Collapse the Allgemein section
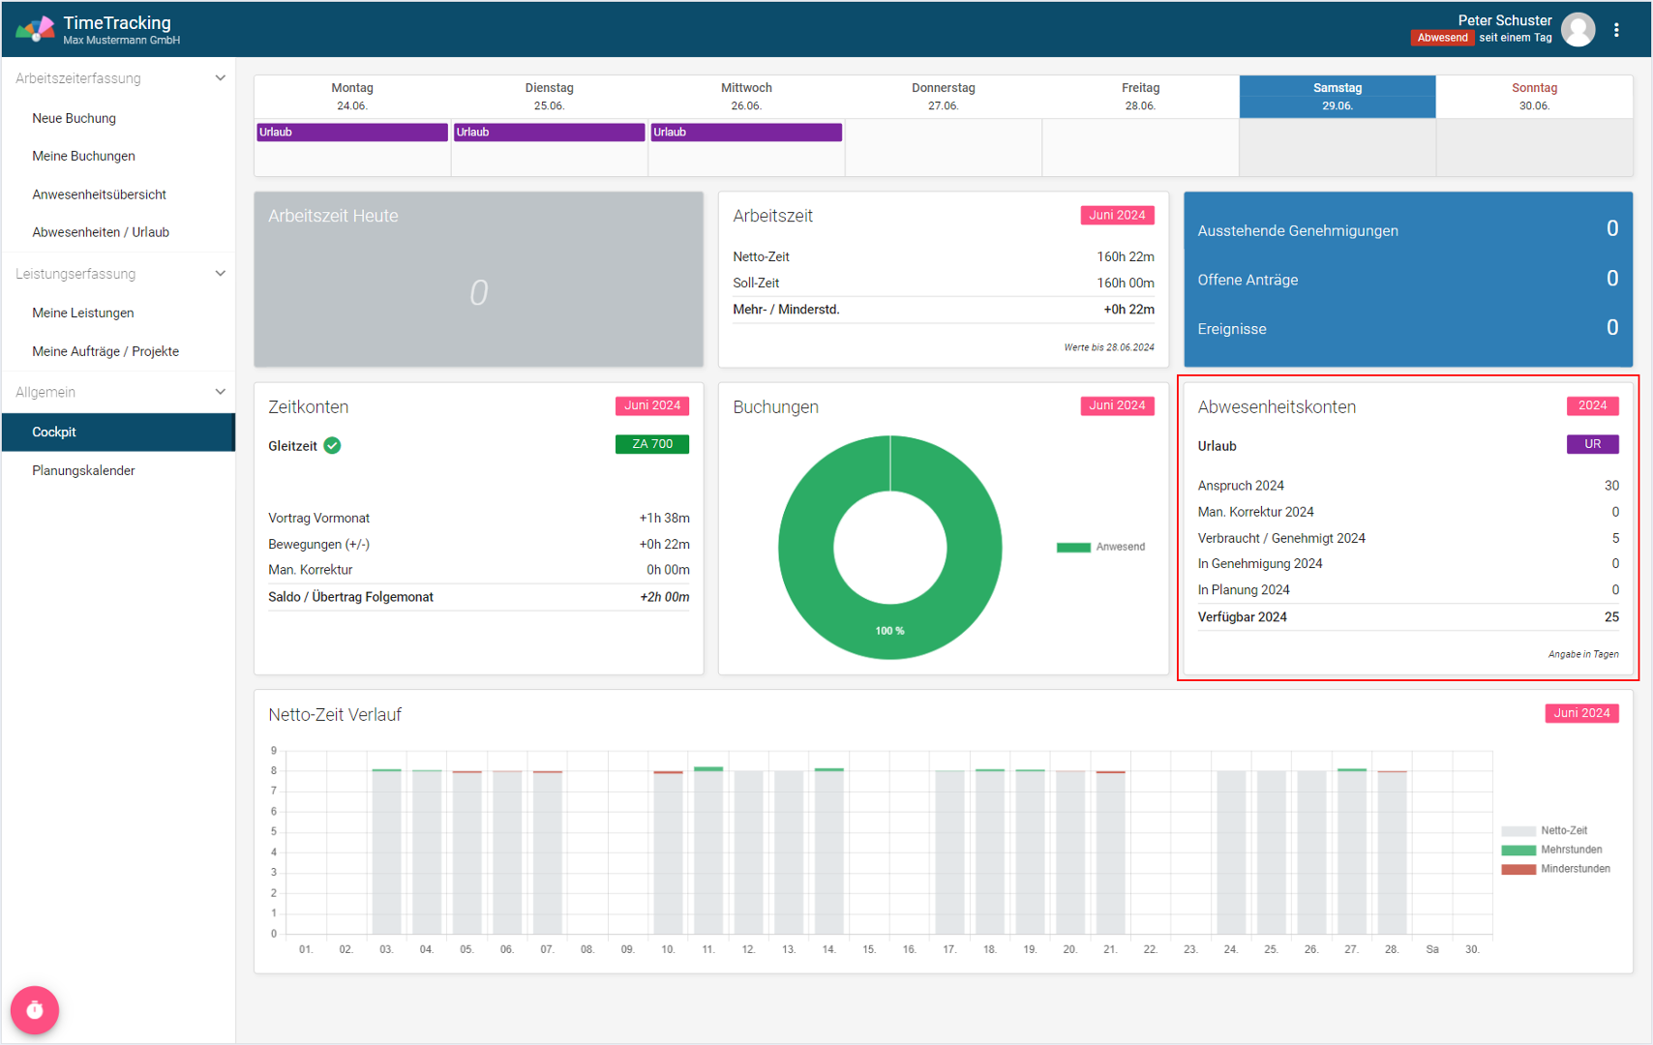Image resolution: width=1653 pixels, height=1045 pixels. [220, 392]
